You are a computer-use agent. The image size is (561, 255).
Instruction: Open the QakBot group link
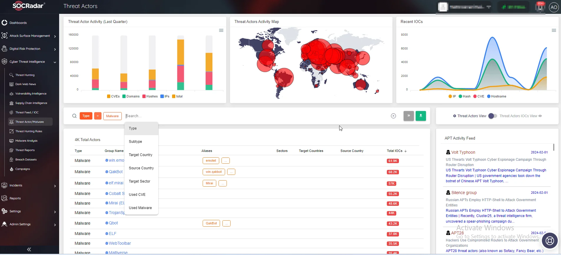(x=116, y=172)
